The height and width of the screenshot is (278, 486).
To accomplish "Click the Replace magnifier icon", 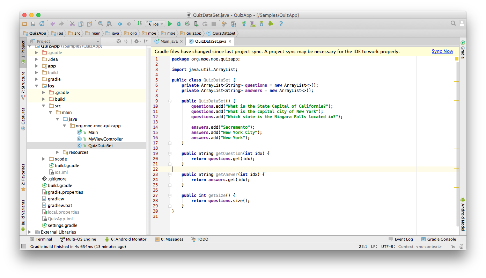I will pos(109,24).
